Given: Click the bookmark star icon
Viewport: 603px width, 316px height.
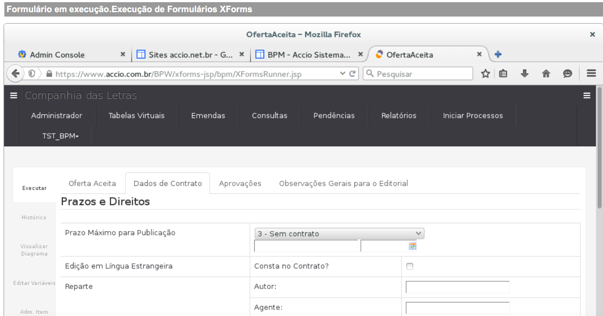Looking at the screenshot, I should [485, 74].
